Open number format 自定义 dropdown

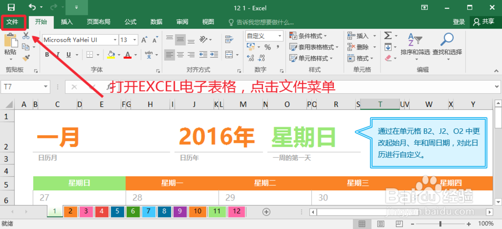tap(280, 36)
